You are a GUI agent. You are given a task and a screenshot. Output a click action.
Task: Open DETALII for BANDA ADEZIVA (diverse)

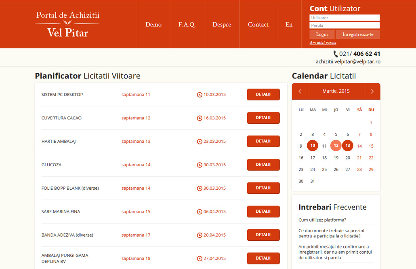pyautogui.click(x=263, y=235)
